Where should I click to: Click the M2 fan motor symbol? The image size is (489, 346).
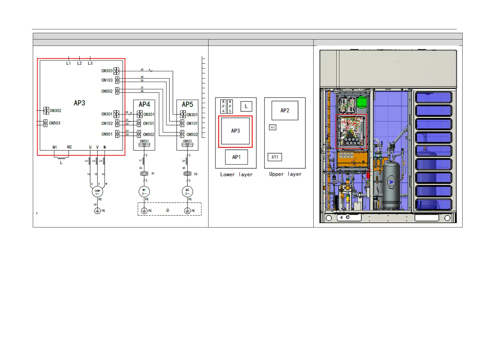187,192
